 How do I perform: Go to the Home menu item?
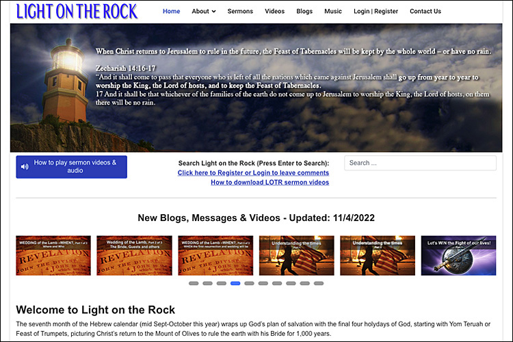click(172, 11)
